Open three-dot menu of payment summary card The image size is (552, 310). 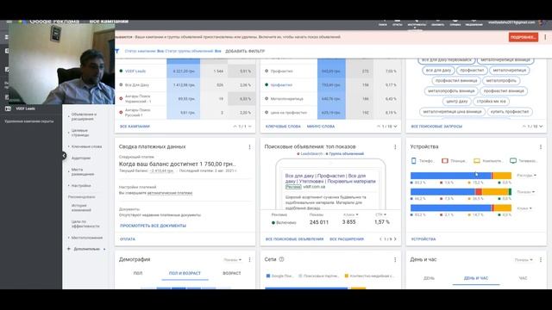tap(249, 147)
